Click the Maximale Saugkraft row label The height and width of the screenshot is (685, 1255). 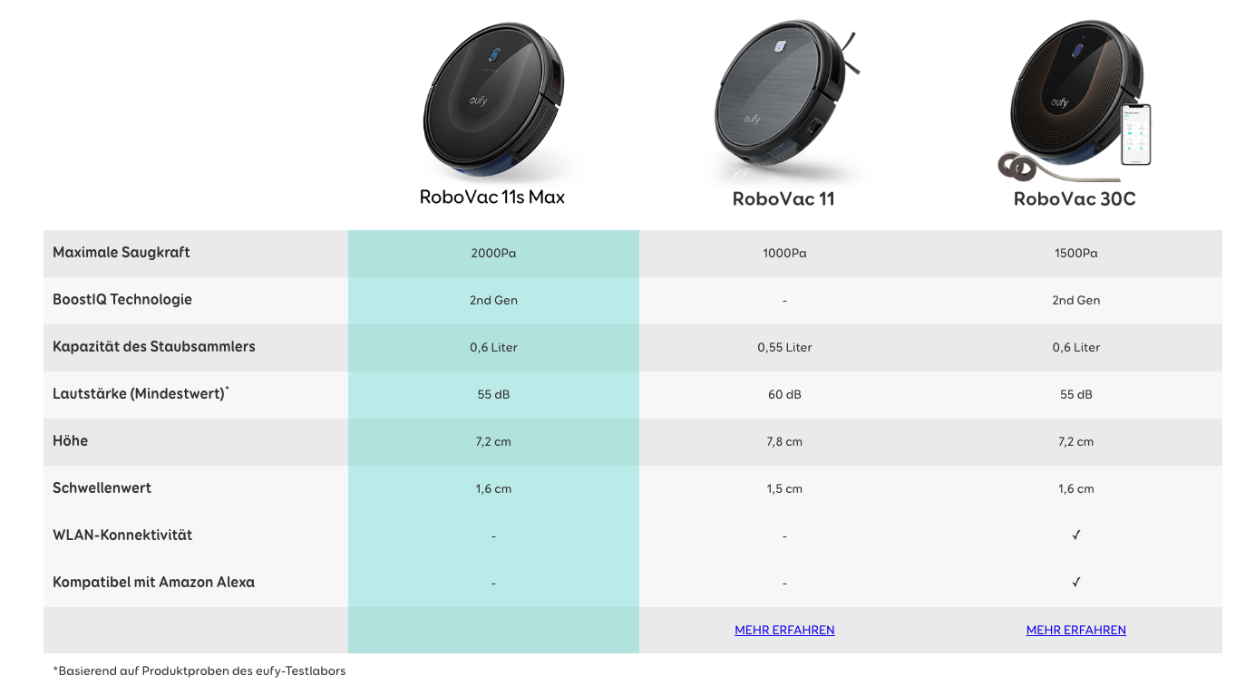(x=122, y=253)
